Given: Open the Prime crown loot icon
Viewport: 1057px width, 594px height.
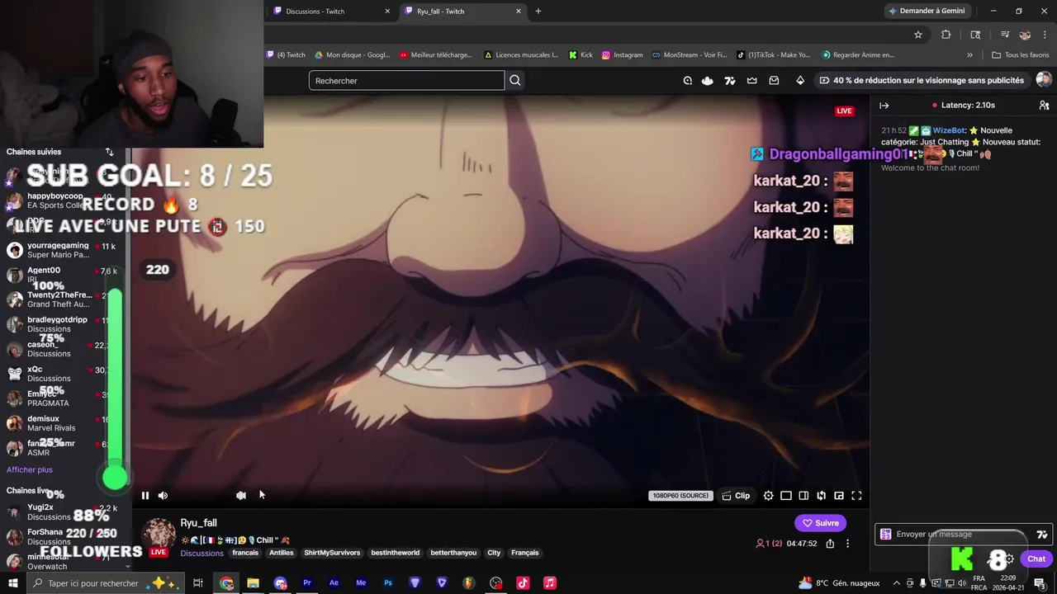Looking at the screenshot, I should [751, 81].
